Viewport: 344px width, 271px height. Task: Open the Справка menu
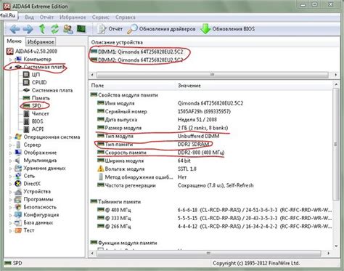tap(126, 17)
